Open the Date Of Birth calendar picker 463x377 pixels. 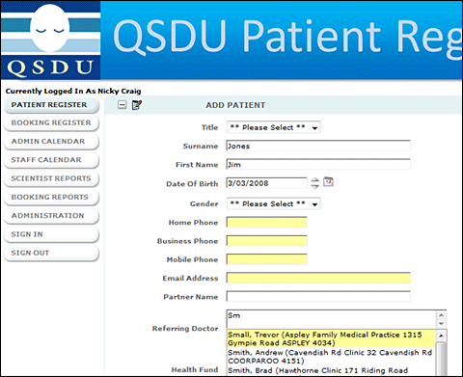click(x=328, y=182)
